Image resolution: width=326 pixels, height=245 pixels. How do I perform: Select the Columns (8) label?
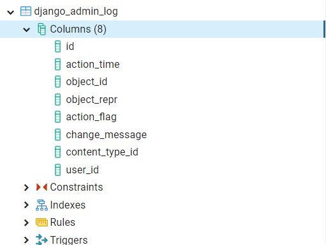(78, 29)
